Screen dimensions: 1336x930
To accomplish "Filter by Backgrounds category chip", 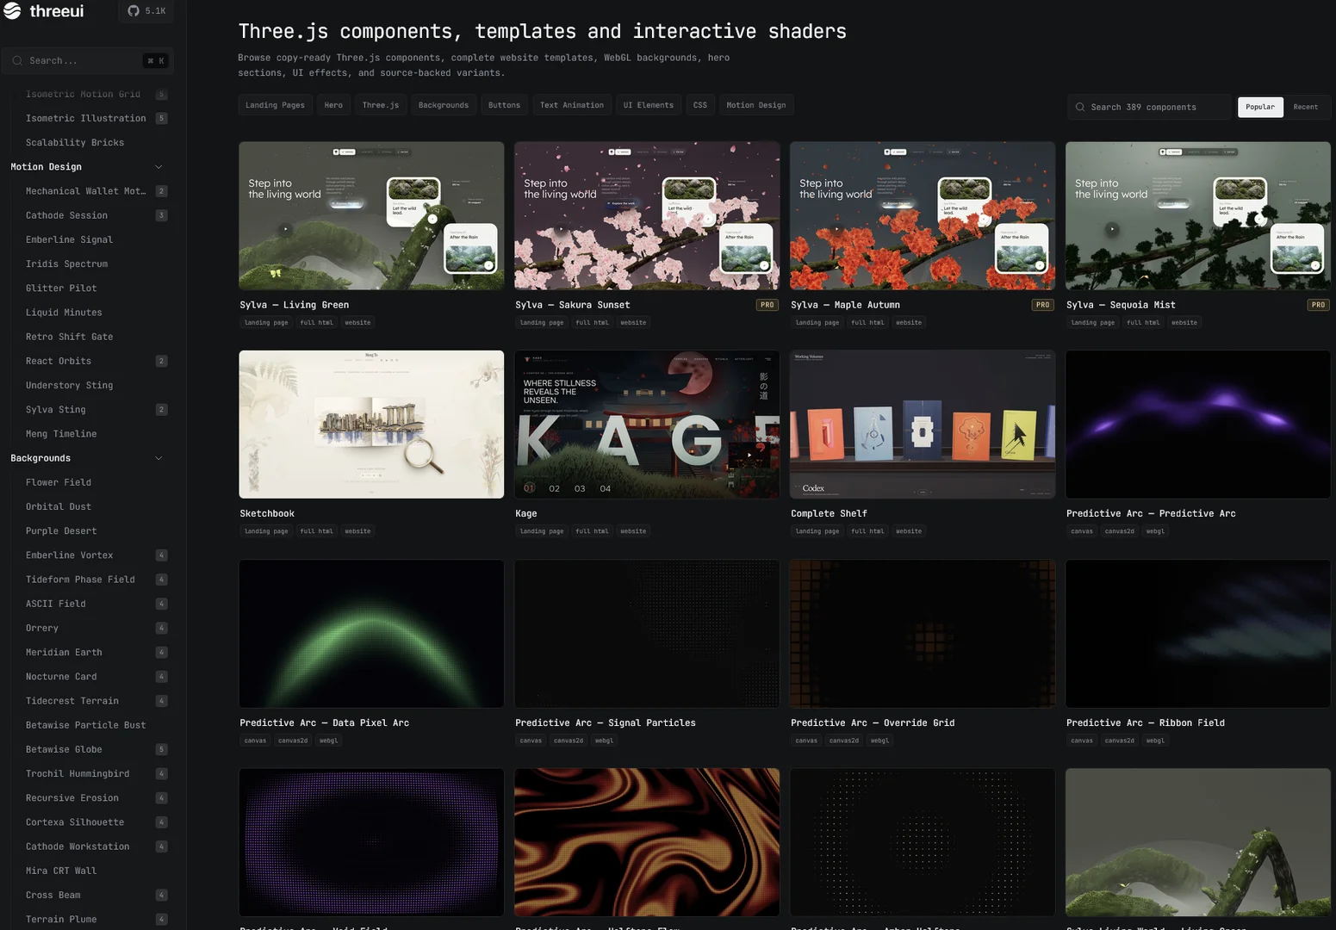I will [444, 105].
